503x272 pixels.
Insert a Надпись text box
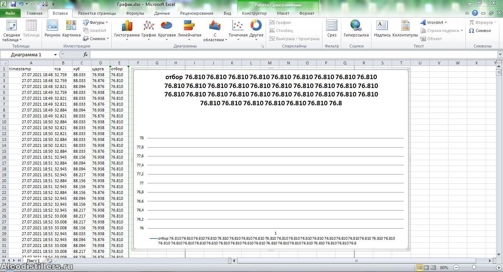click(382, 29)
